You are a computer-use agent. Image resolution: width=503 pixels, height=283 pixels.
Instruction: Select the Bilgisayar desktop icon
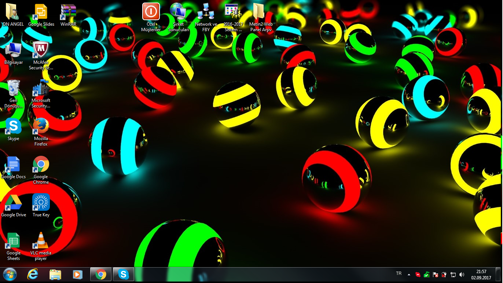13,54
